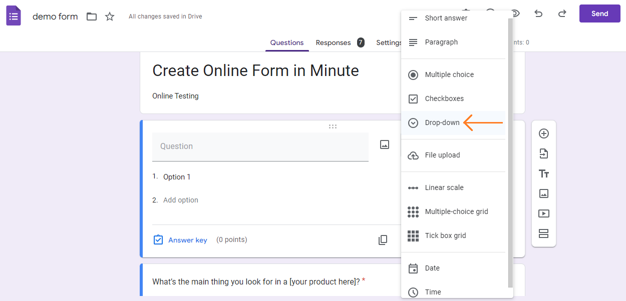Select the Multiple choice question type

point(449,74)
